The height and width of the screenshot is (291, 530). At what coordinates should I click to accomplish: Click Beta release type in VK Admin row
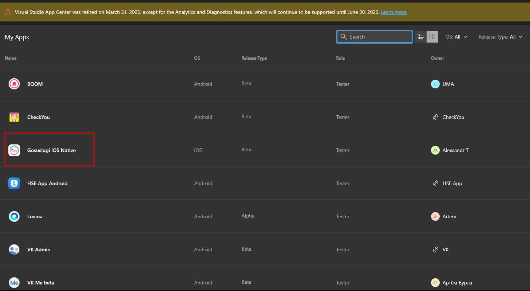[246, 249]
